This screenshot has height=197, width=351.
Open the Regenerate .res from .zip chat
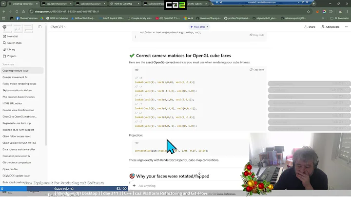22,123
